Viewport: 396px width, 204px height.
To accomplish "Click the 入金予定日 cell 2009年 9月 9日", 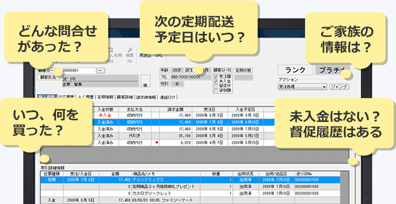I will [x=246, y=115].
